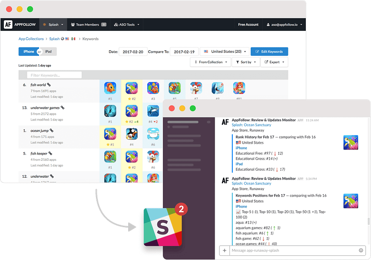Click the ocean sanctuary app thumbnail in Slack
The image size is (371, 260).
tap(351, 143)
